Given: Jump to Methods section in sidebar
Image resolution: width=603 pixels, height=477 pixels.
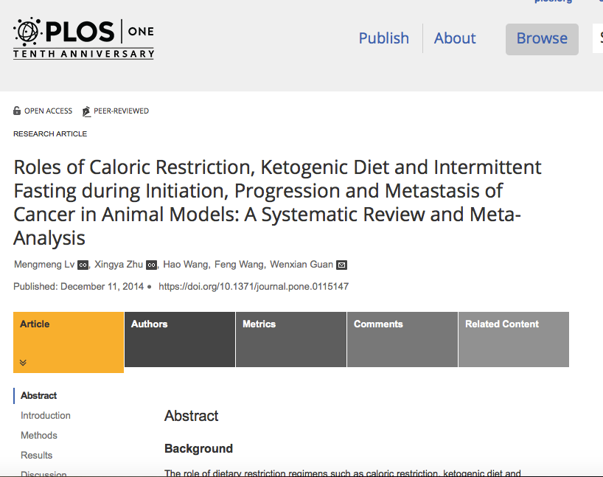Looking at the screenshot, I should click(x=39, y=436).
